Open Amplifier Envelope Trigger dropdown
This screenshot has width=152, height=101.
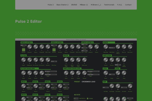coord(93,74)
